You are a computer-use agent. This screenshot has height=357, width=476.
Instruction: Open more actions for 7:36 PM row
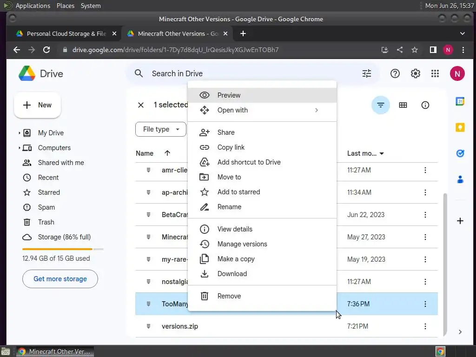(425, 304)
